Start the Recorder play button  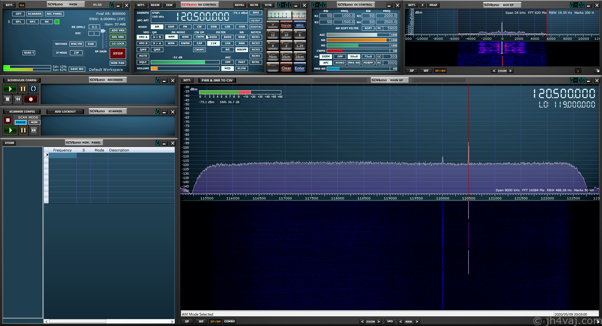pyautogui.click(x=10, y=89)
